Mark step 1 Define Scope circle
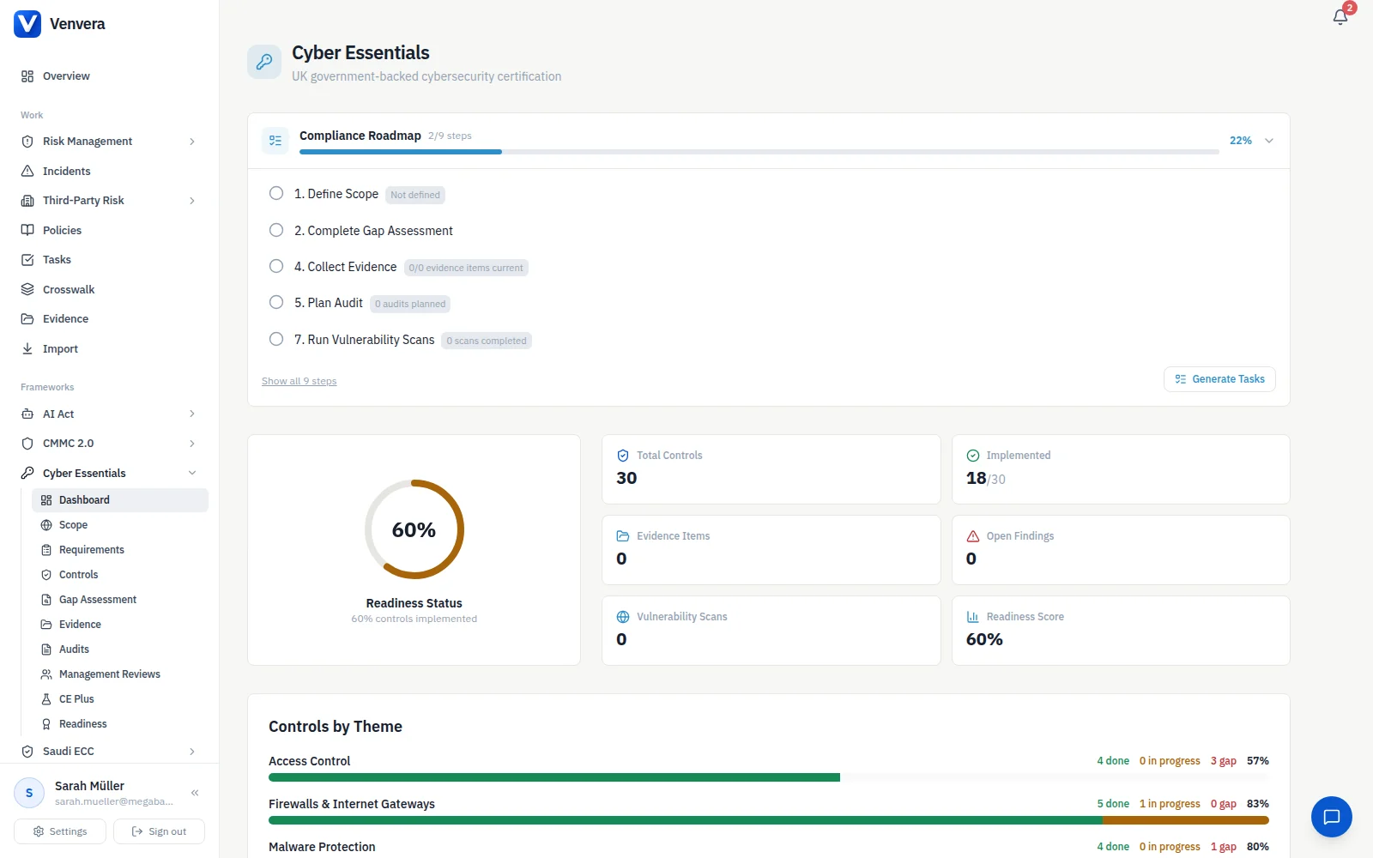Viewport: 1373px width, 858px height. coord(276,193)
